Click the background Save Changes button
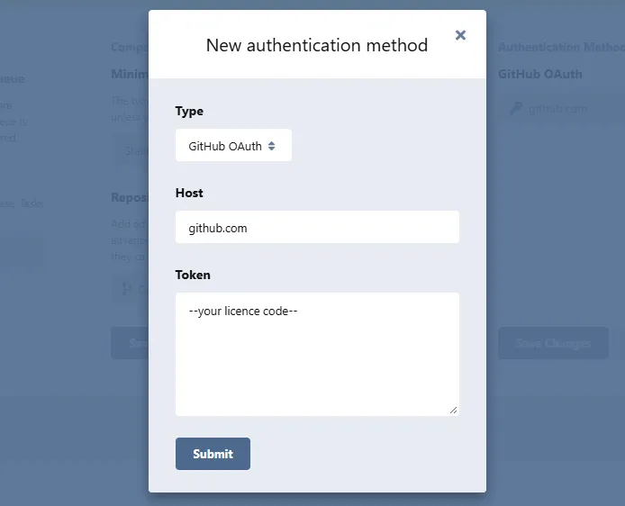The width and height of the screenshot is (625, 506). (x=553, y=343)
